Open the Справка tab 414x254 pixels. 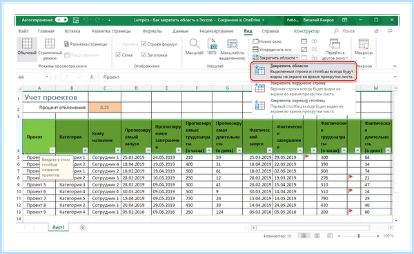[x=270, y=31]
